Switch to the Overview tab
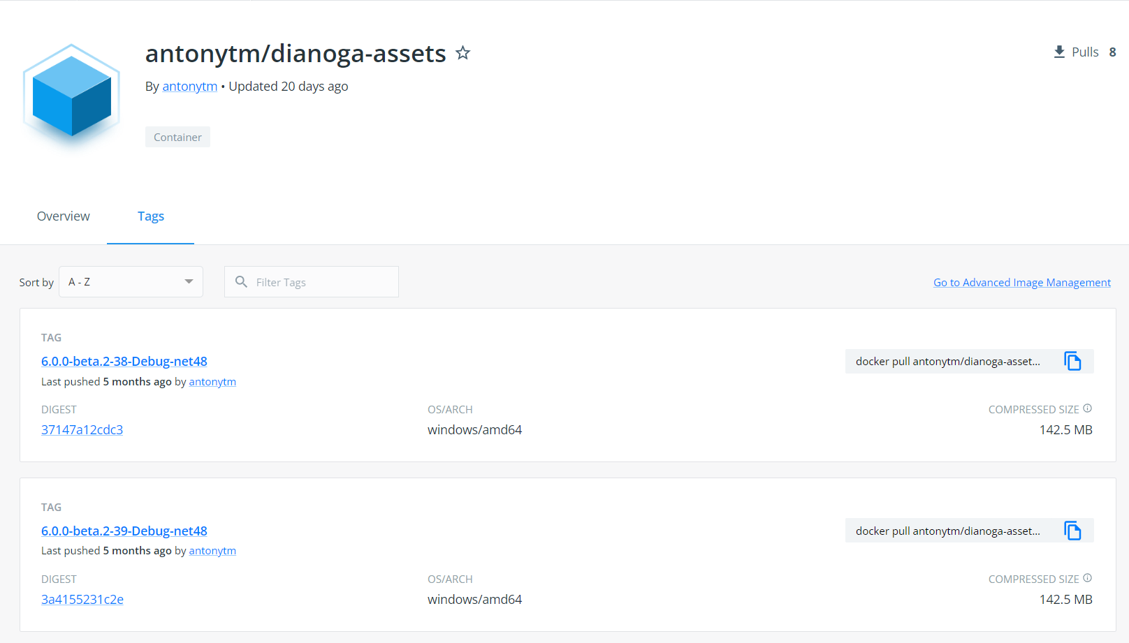This screenshot has width=1129, height=643. pyautogui.click(x=63, y=216)
